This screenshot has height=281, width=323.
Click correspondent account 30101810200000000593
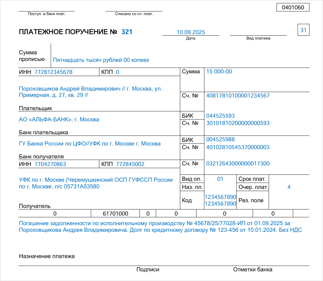(x=238, y=123)
